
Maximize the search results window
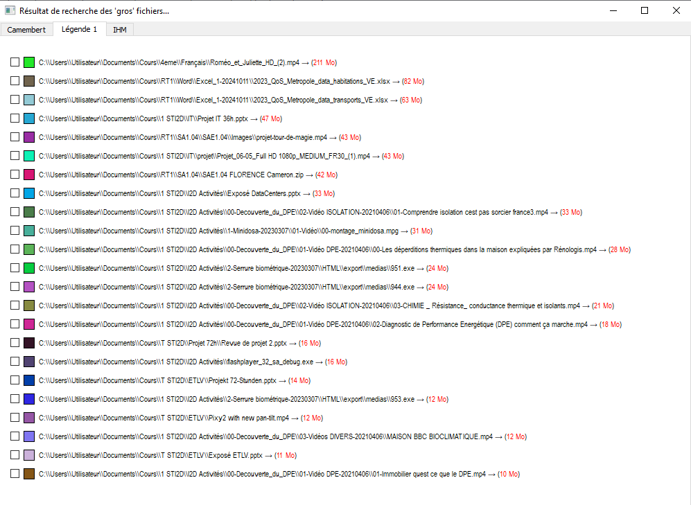coord(645,10)
